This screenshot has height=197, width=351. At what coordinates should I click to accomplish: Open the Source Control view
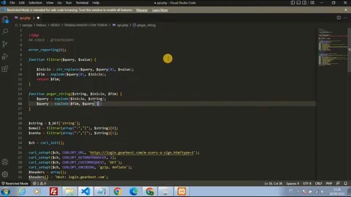pyautogui.click(x=5, y=44)
